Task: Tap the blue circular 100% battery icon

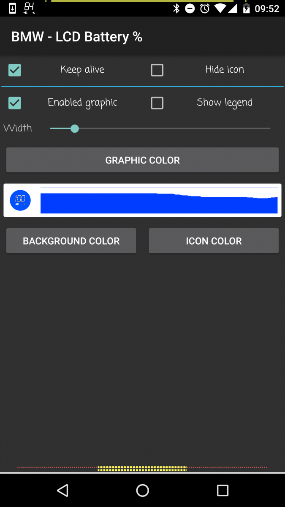Action: click(x=20, y=200)
